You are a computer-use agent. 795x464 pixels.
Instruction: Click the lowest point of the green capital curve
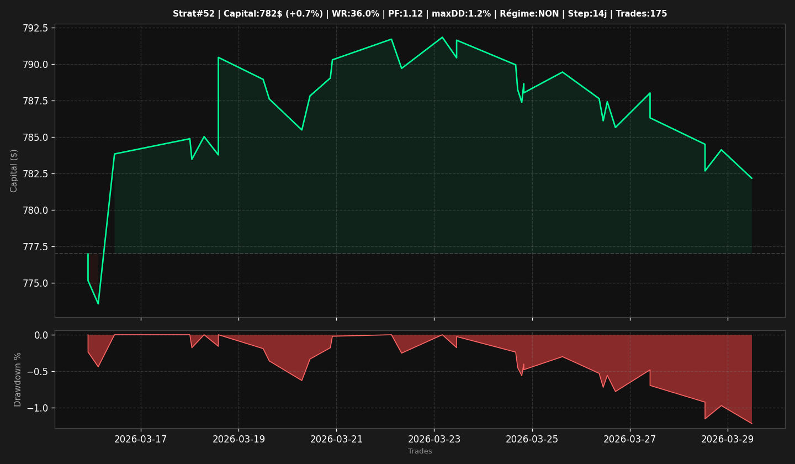98,304
